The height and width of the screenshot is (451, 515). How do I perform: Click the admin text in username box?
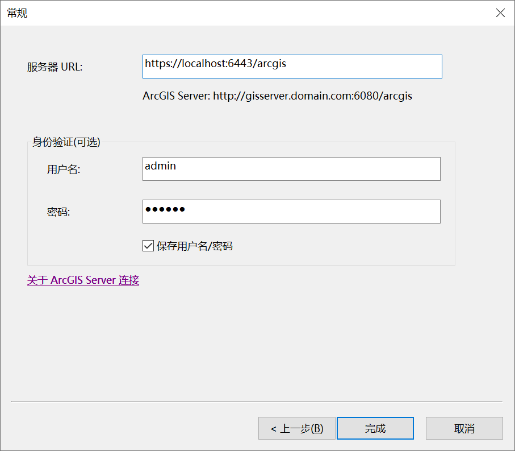point(160,166)
